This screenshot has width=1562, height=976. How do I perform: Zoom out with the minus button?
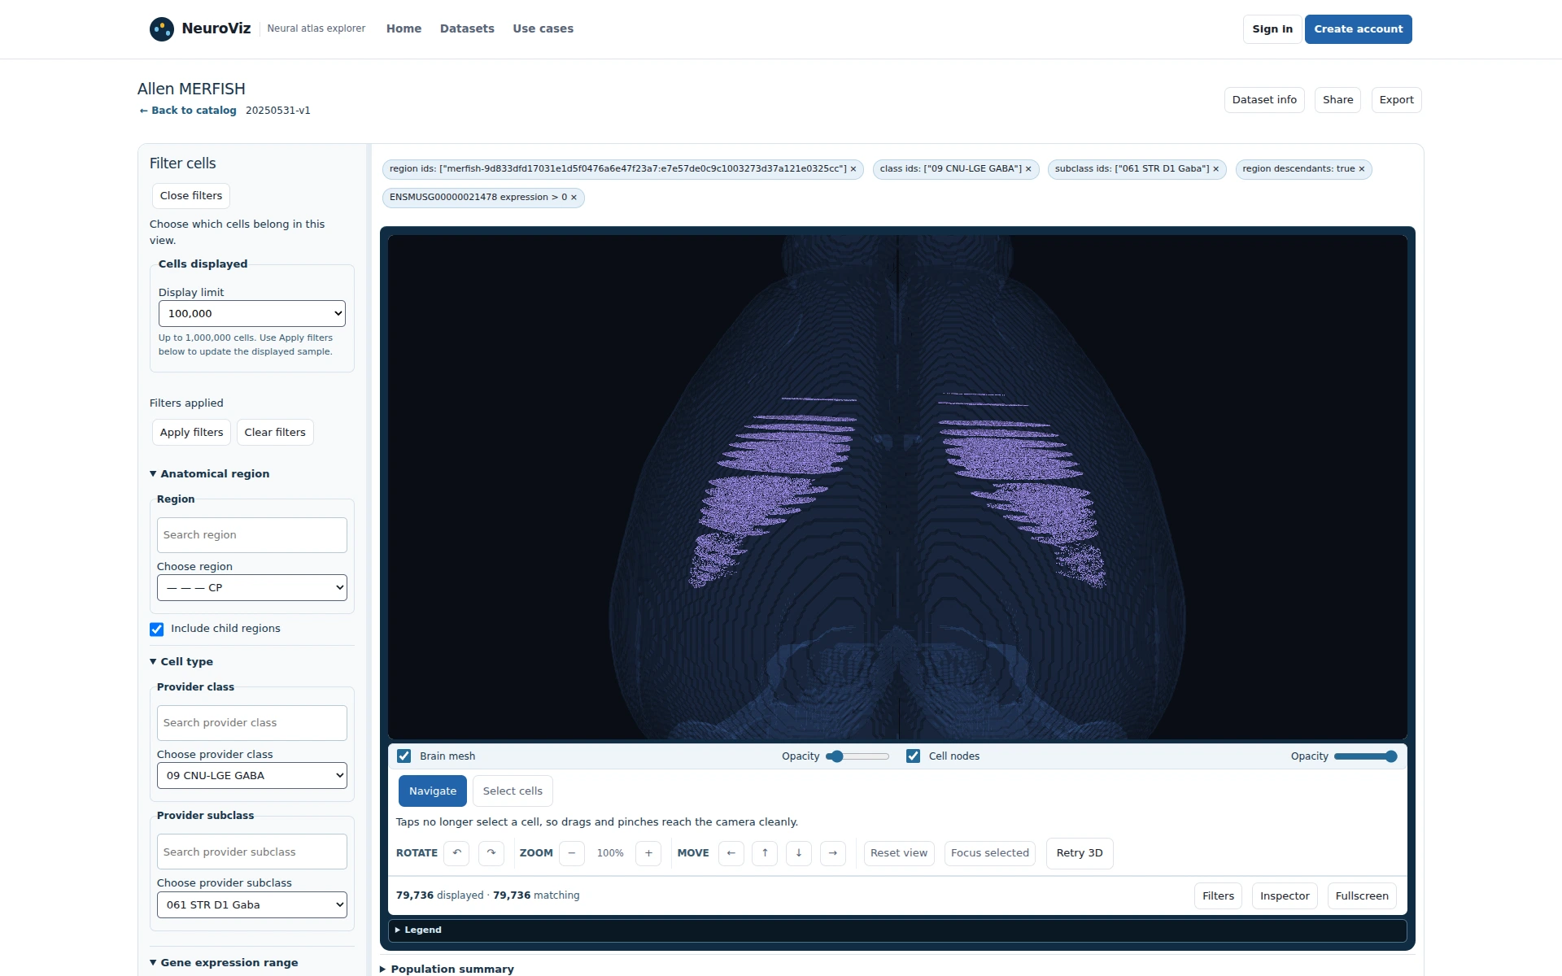point(572,853)
